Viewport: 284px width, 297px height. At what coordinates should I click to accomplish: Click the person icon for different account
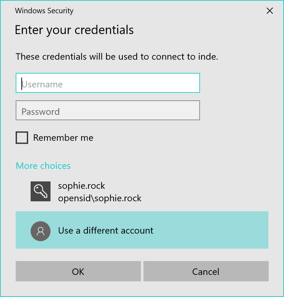point(41,231)
